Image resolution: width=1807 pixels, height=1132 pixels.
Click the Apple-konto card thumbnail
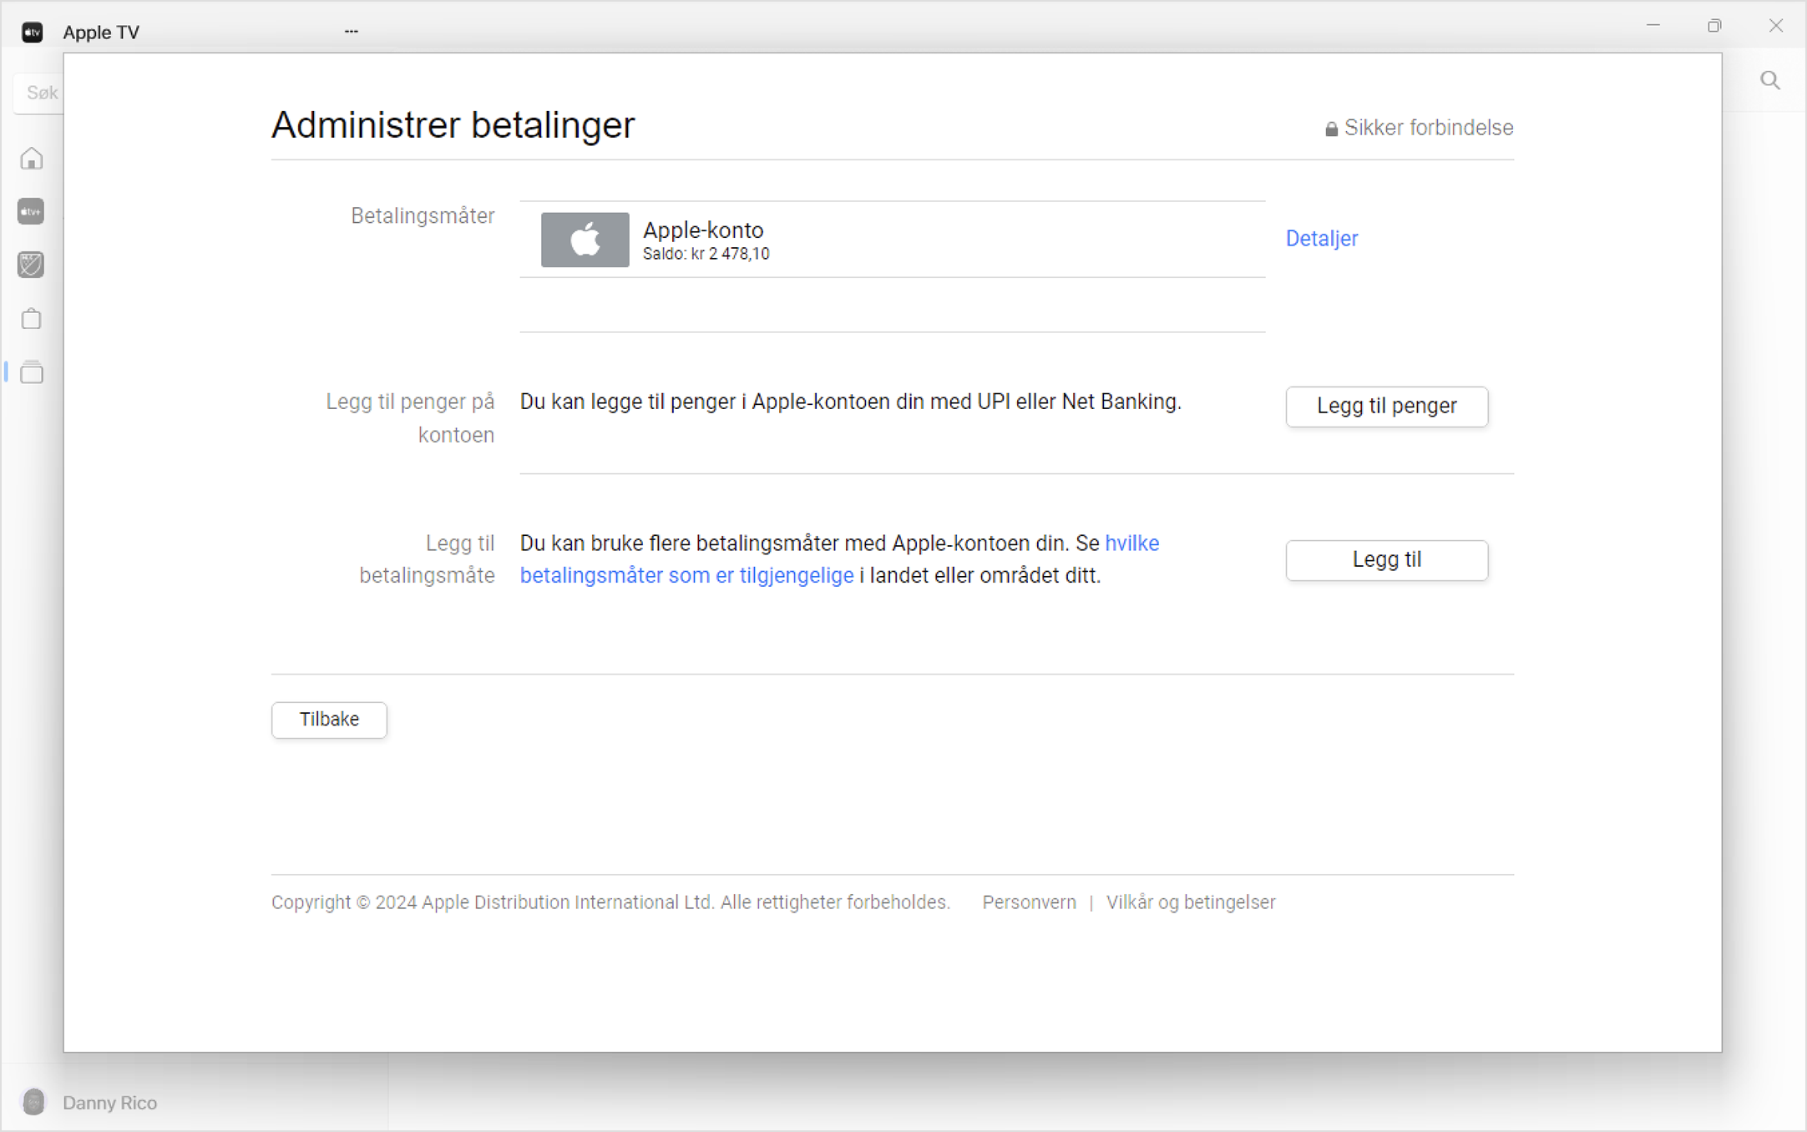(x=584, y=240)
